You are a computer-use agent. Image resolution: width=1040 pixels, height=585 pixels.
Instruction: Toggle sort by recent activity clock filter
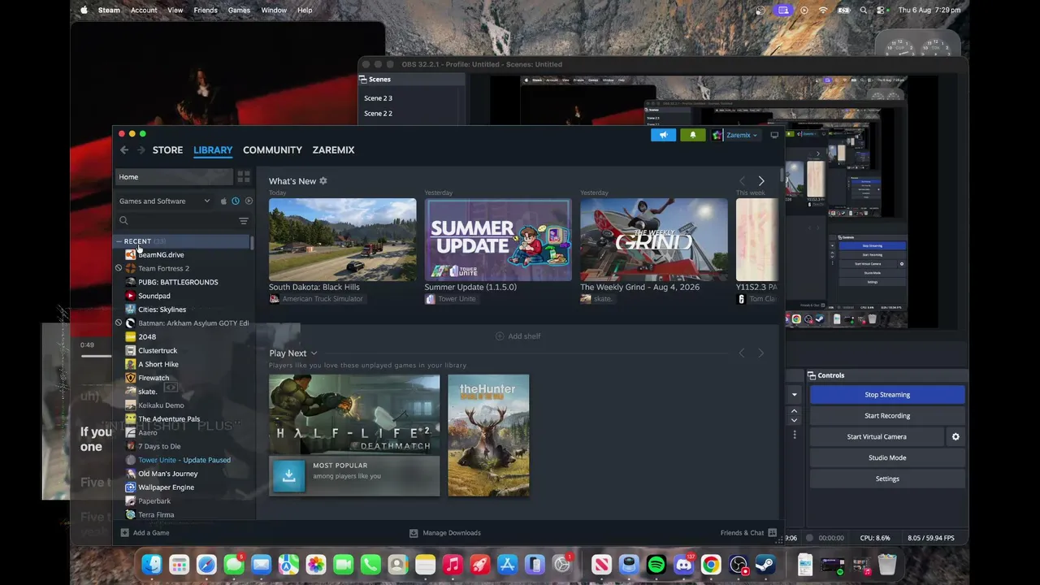236,201
